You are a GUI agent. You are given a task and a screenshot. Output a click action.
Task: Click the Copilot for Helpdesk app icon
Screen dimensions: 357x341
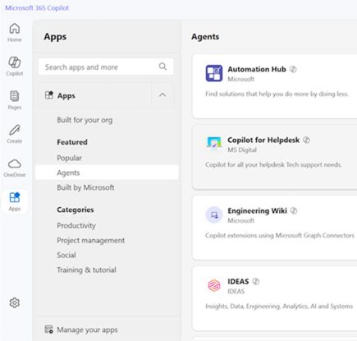(214, 143)
